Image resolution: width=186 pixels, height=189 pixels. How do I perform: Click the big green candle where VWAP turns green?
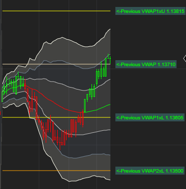[85, 105]
